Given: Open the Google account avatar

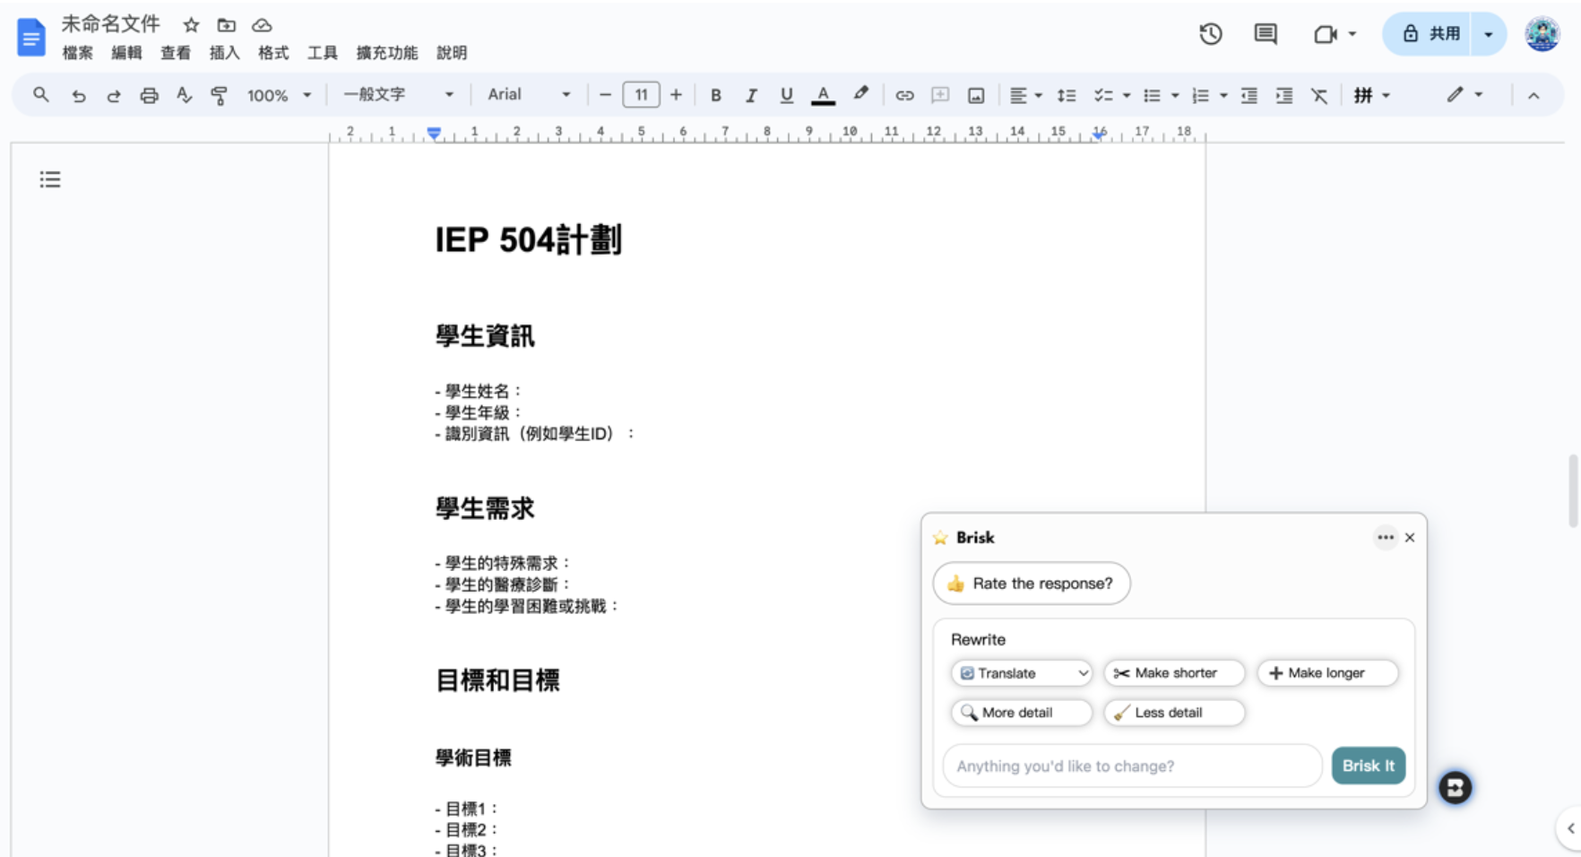Looking at the screenshot, I should (x=1542, y=34).
